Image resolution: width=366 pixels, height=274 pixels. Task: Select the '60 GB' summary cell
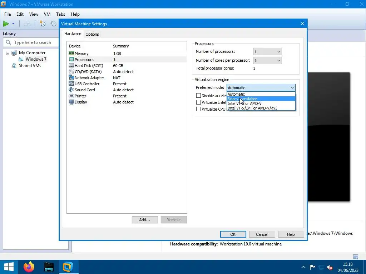point(118,66)
